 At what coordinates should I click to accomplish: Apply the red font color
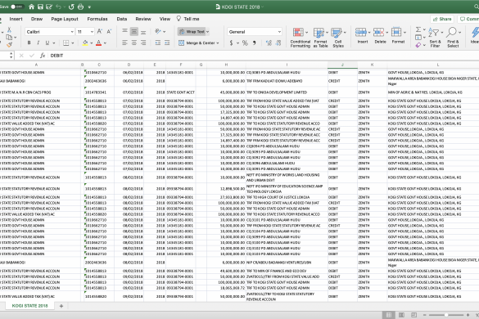pos(98,43)
